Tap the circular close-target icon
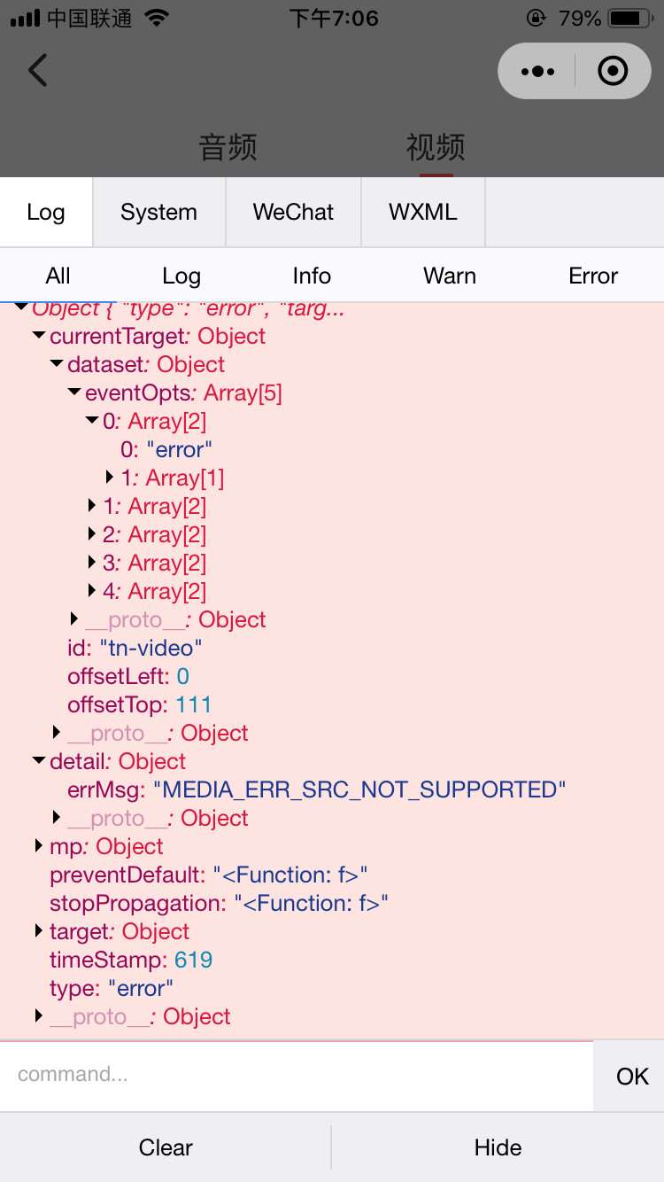 [613, 71]
